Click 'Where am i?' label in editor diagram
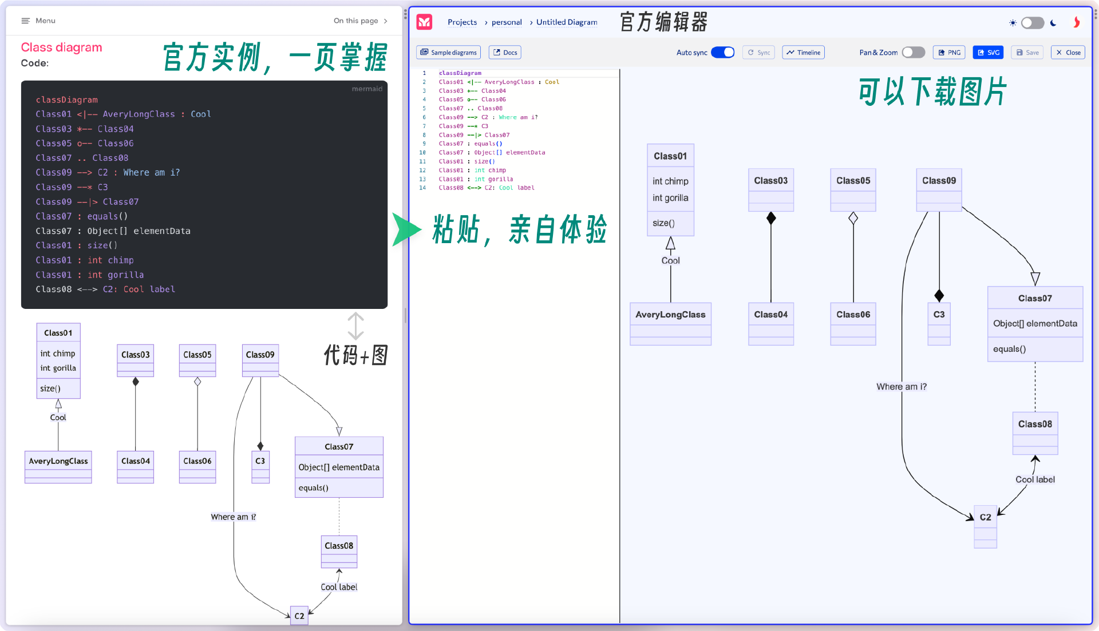1099x631 pixels. (902, 387)
